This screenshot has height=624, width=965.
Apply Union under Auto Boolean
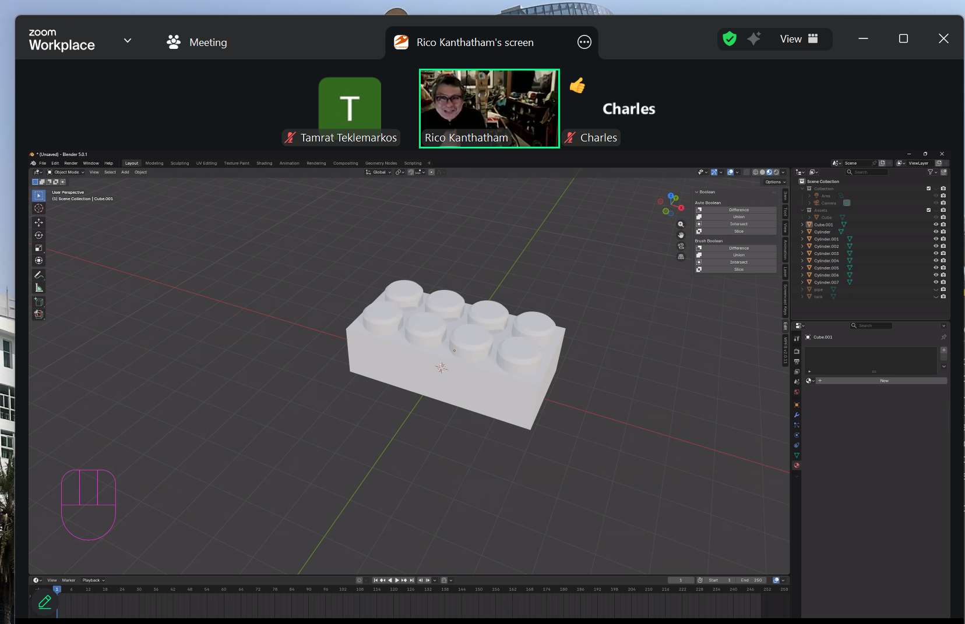[x=739, y=217]
